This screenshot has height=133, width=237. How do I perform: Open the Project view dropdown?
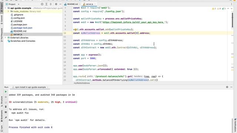click(x=19, y=4)
